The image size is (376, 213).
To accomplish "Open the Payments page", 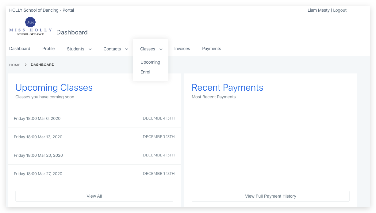I will click(x=211, y=49).
